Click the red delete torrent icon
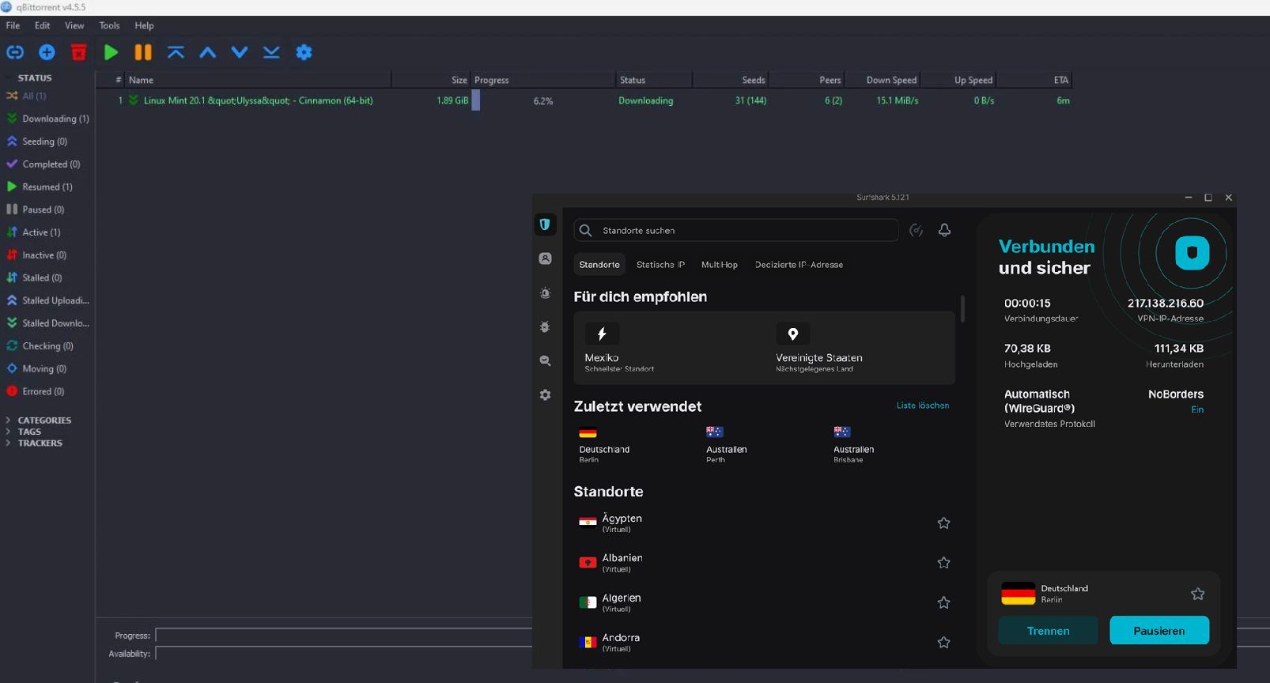The height and width of the screenshot is (683, 1270). point(78,52)
